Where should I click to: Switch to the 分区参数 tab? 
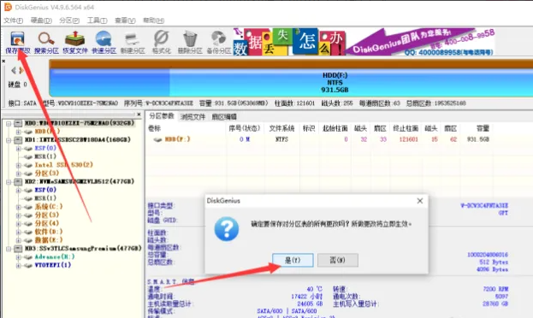tap(162, 116)
